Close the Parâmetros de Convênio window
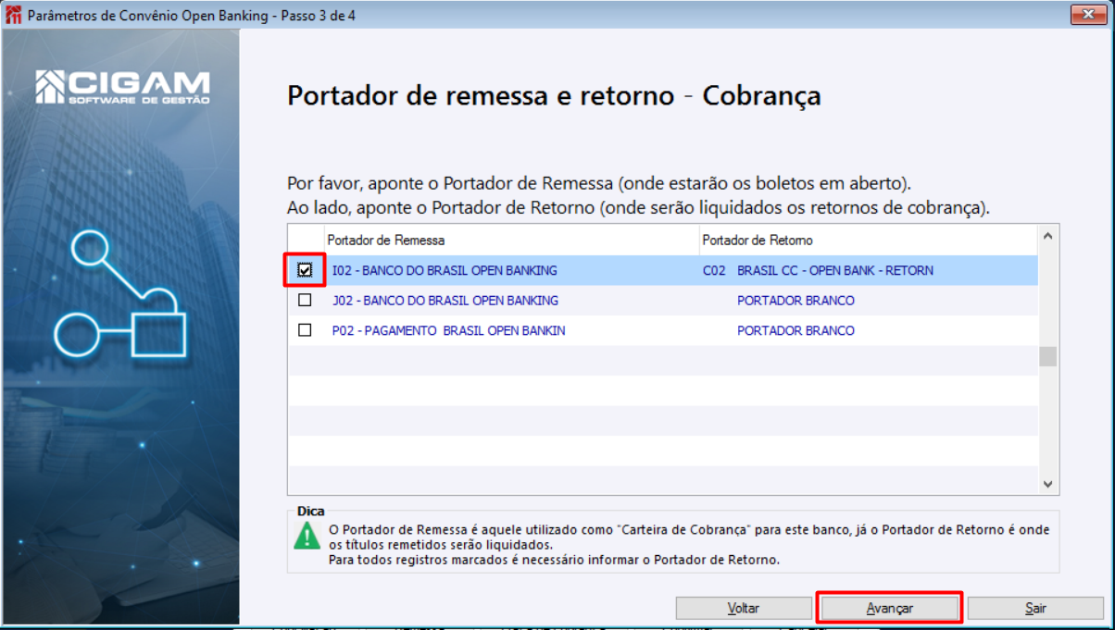This screenshot has height=630, width=1115. point(1091,15)
